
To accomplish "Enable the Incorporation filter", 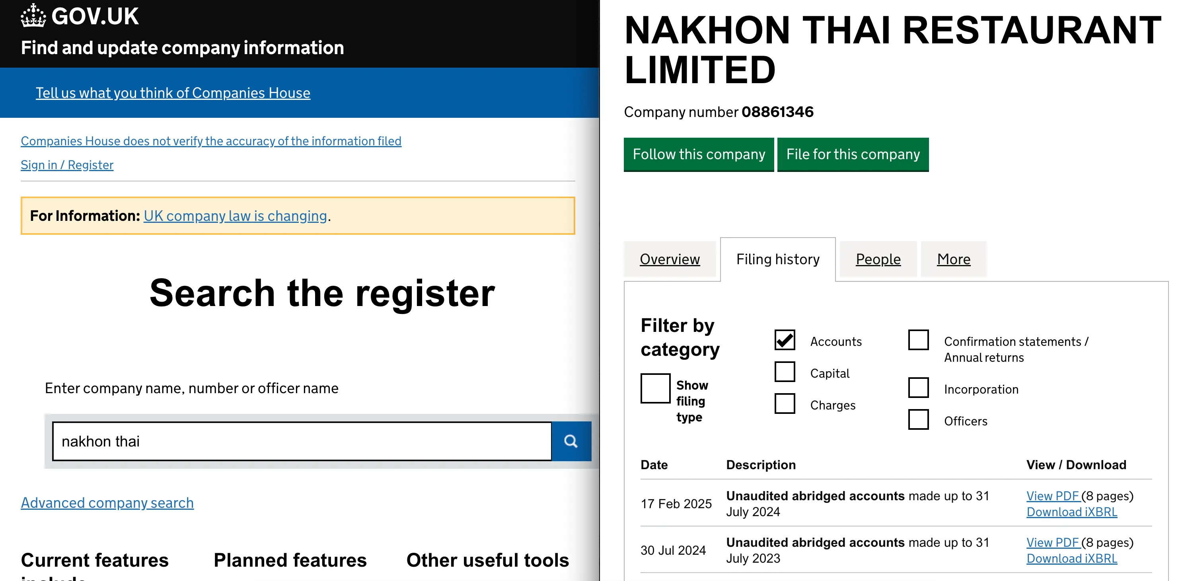I will coord(918,388).
